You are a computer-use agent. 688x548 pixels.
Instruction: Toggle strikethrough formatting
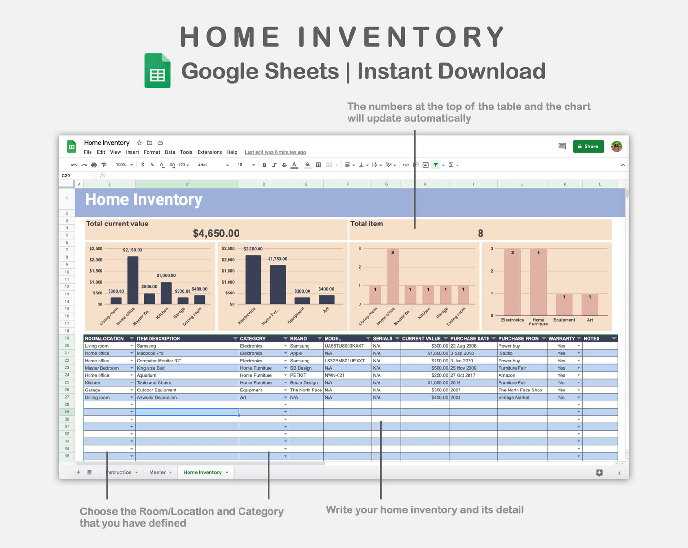point(283,165)
